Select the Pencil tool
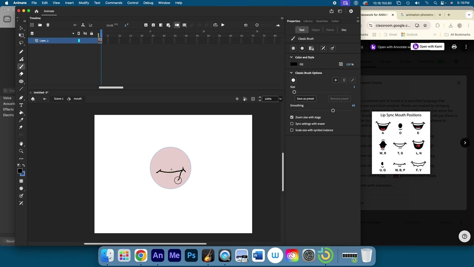The width and height of the screenshot is (474, 267). 21,52
